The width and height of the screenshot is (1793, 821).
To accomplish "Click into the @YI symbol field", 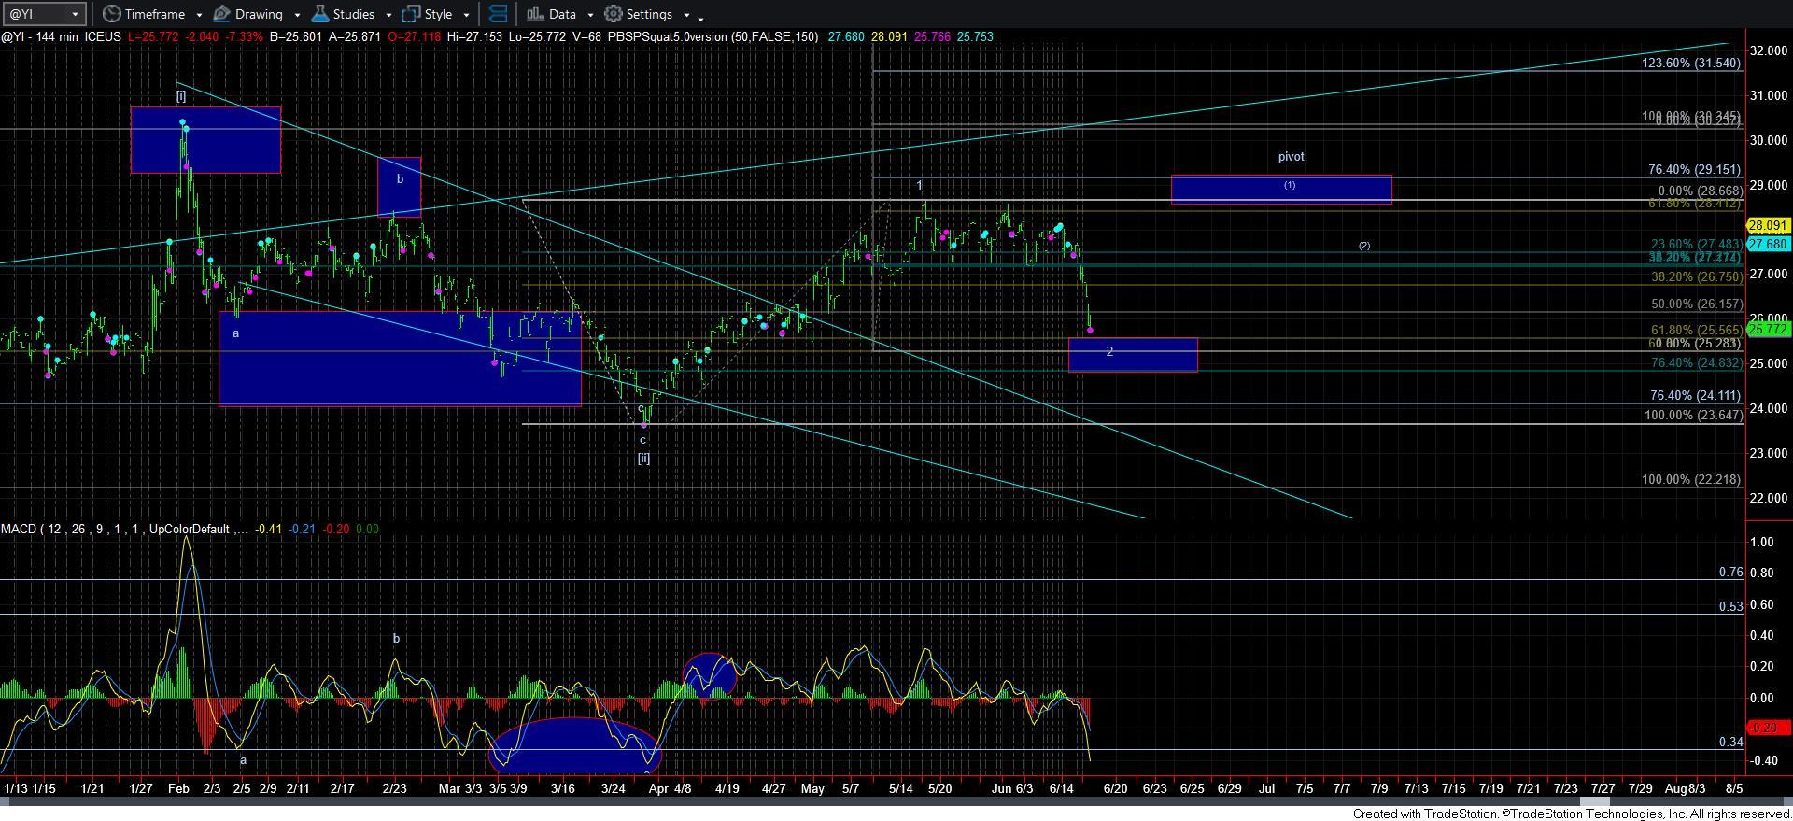I will pyautogui.click(x=35, y=14).
